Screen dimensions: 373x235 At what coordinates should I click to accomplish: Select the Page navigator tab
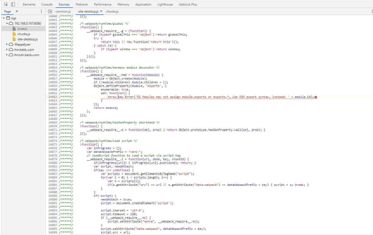coord(7,12)
